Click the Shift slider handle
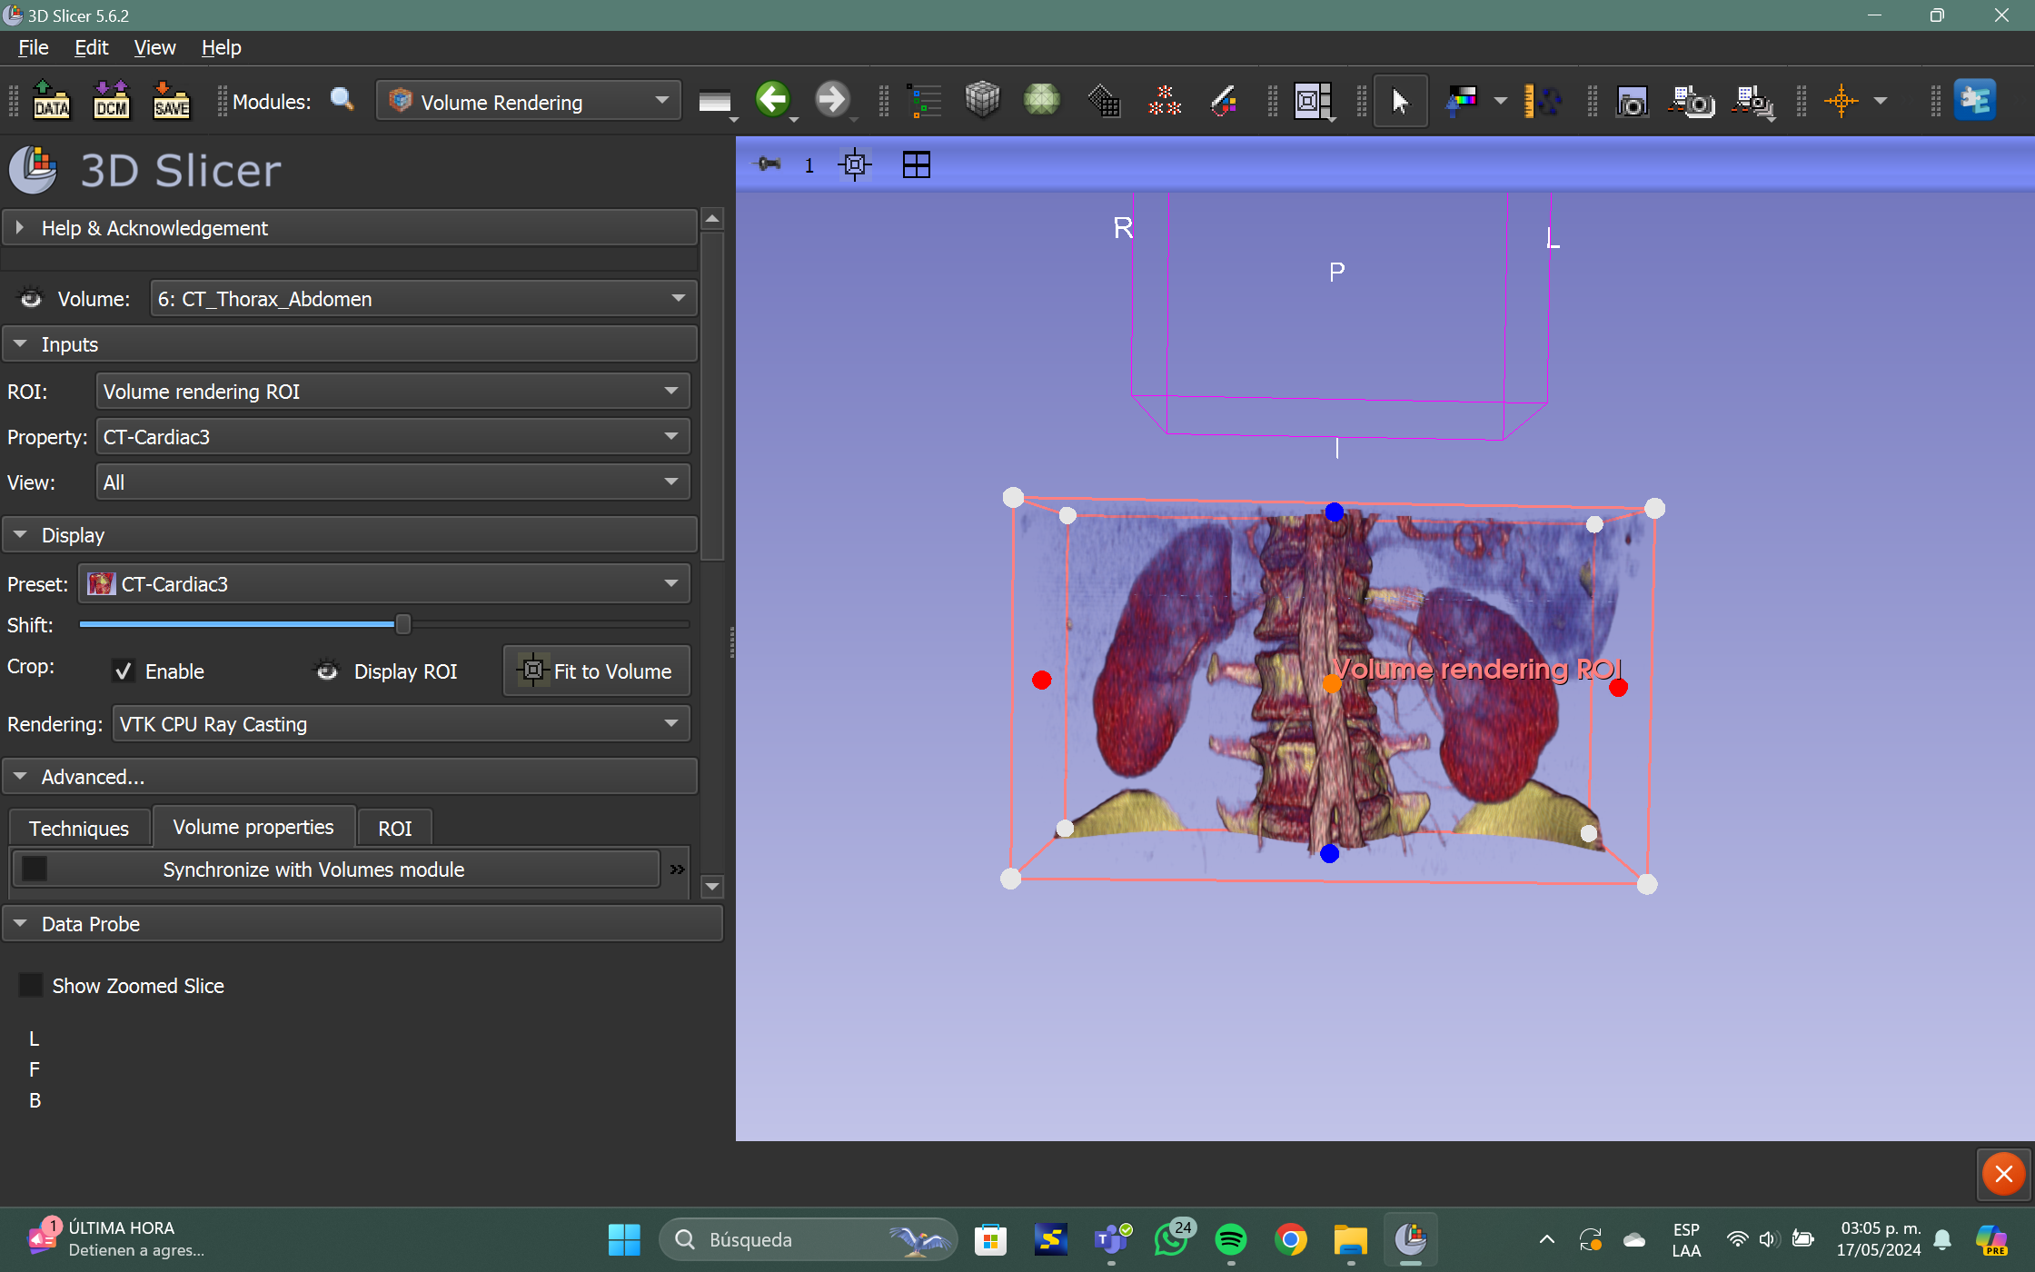The width and height of the screenshot is (2035, 1272). click(x=402, y=624)
